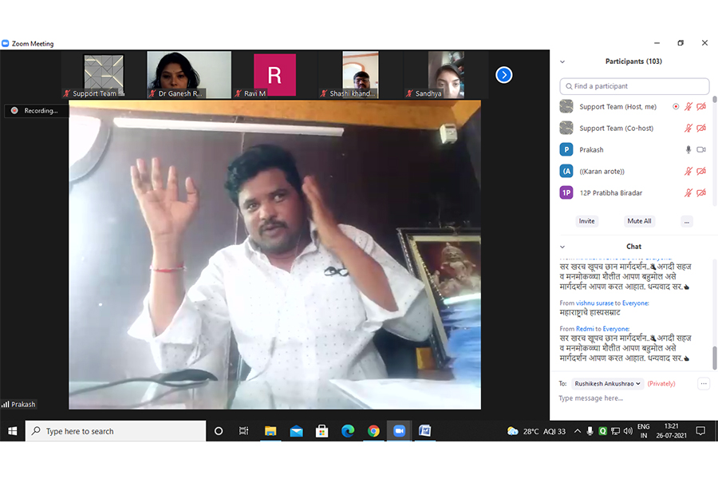This screenshot has height=479, width=718.
Task: Click Prakash's microphone icon in participants list
Action: pos(688,150)
